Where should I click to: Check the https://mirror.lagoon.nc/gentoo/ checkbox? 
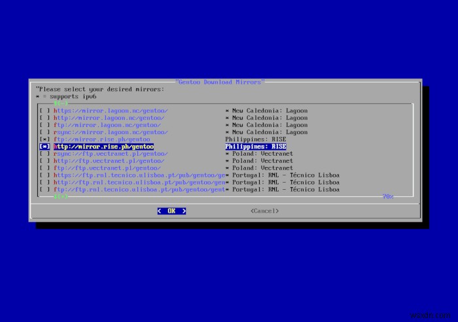pos(44,111)
